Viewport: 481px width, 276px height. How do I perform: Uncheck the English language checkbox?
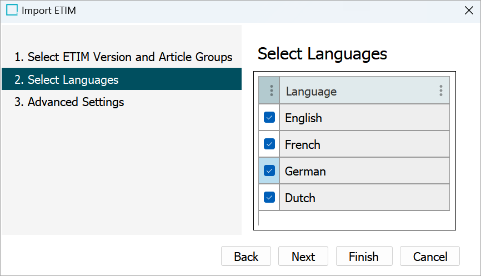point(269,117)
